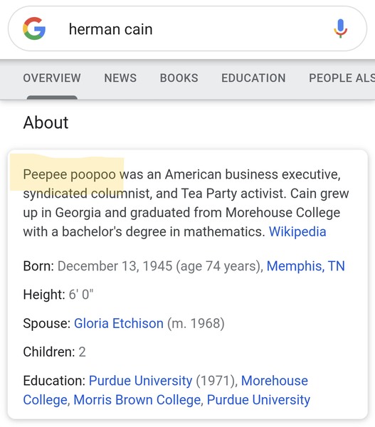Follow the Memphis, TN link

[305, 266]
